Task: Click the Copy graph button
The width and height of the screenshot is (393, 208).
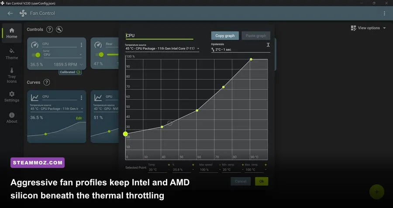Action: pyautogui.click(x=225, y=36)
